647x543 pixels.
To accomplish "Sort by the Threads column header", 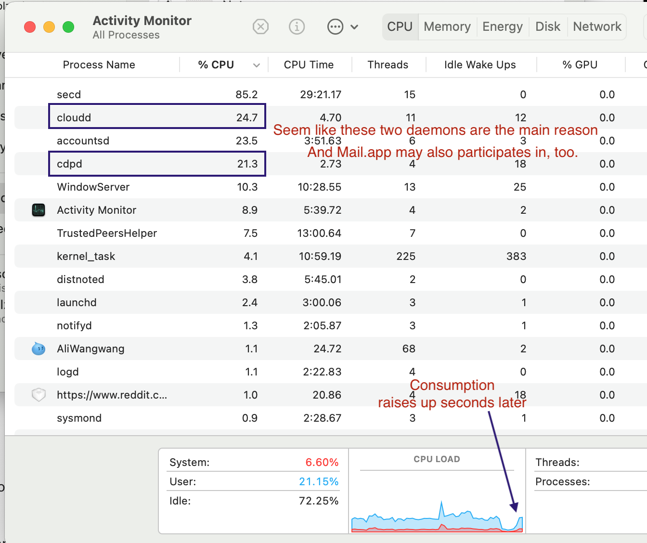I will pyautogui.click(x=388, y=65).
